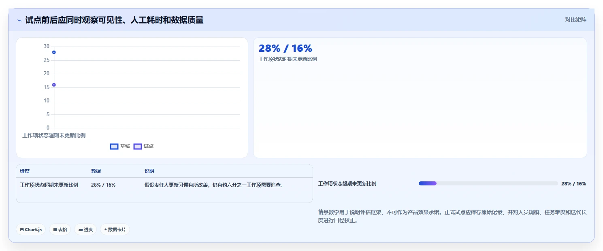Select the 表格 tag chip
603x251 pixels.
60,230
